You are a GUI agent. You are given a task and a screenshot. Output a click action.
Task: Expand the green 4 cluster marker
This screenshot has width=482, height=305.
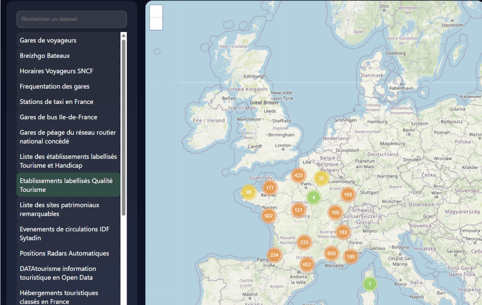coord(314,197)
